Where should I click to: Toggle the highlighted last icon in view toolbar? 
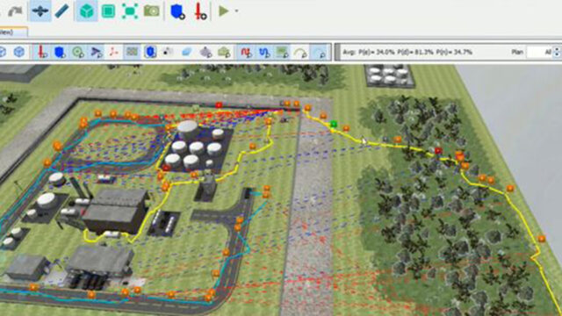point(319,53)
